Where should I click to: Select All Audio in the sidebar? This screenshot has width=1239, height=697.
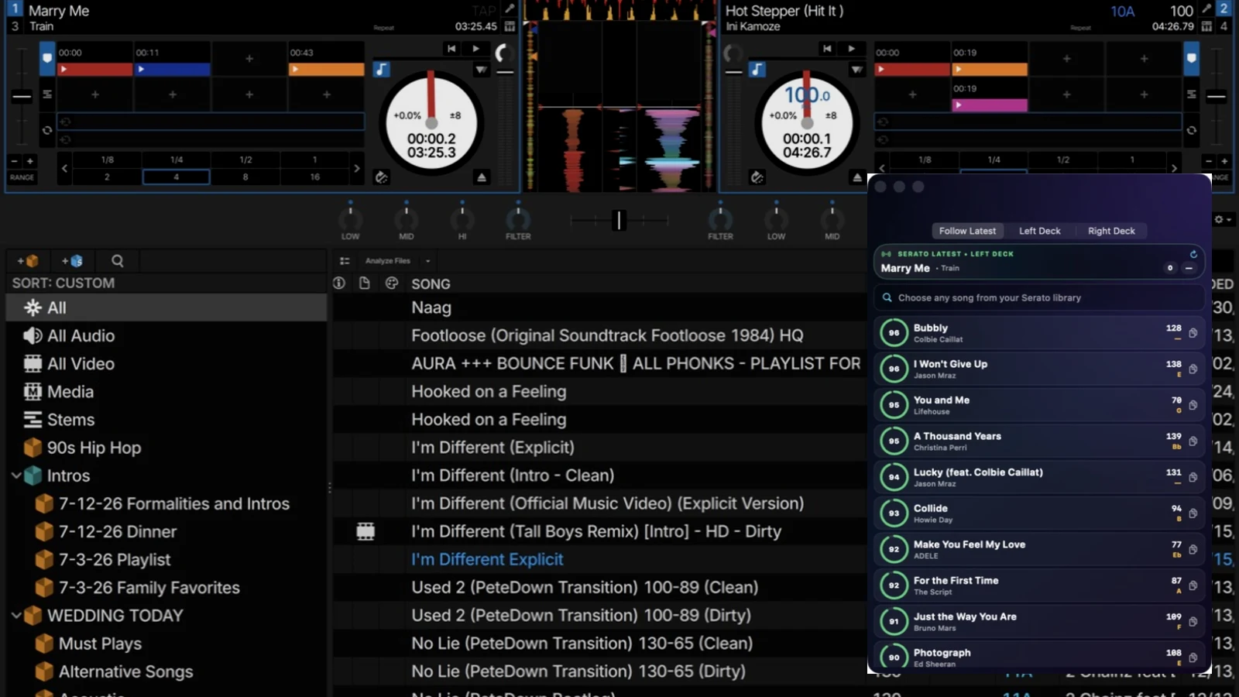(166, 335)
